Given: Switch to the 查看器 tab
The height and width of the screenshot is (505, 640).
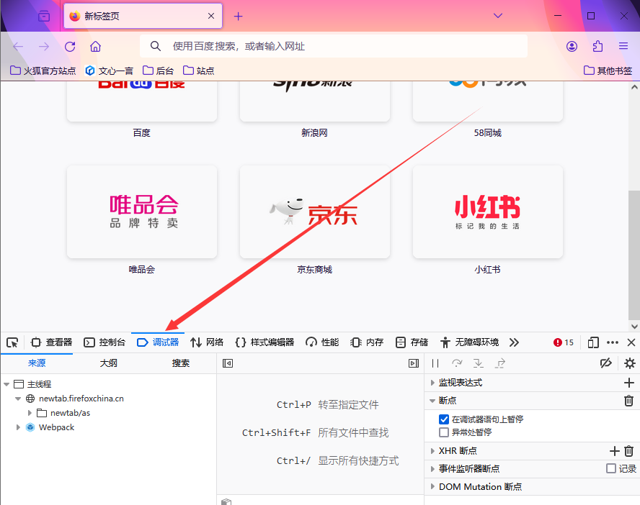Looking at the screenshot, I should pyautogui.click(x=52, y=342).
